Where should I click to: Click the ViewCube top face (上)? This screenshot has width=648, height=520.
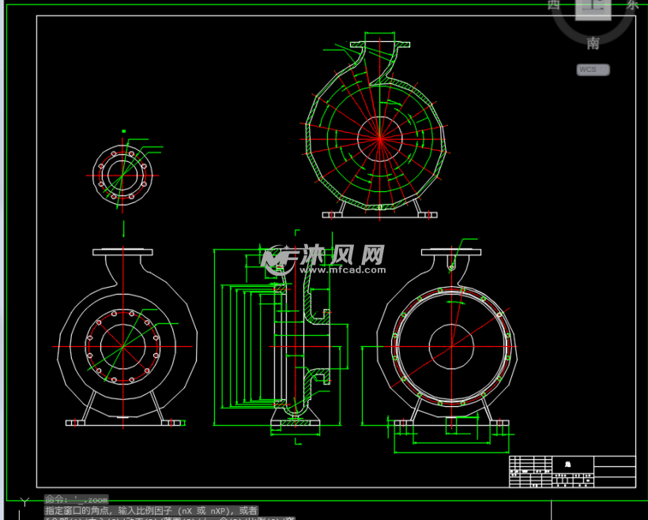pos(593,8)
